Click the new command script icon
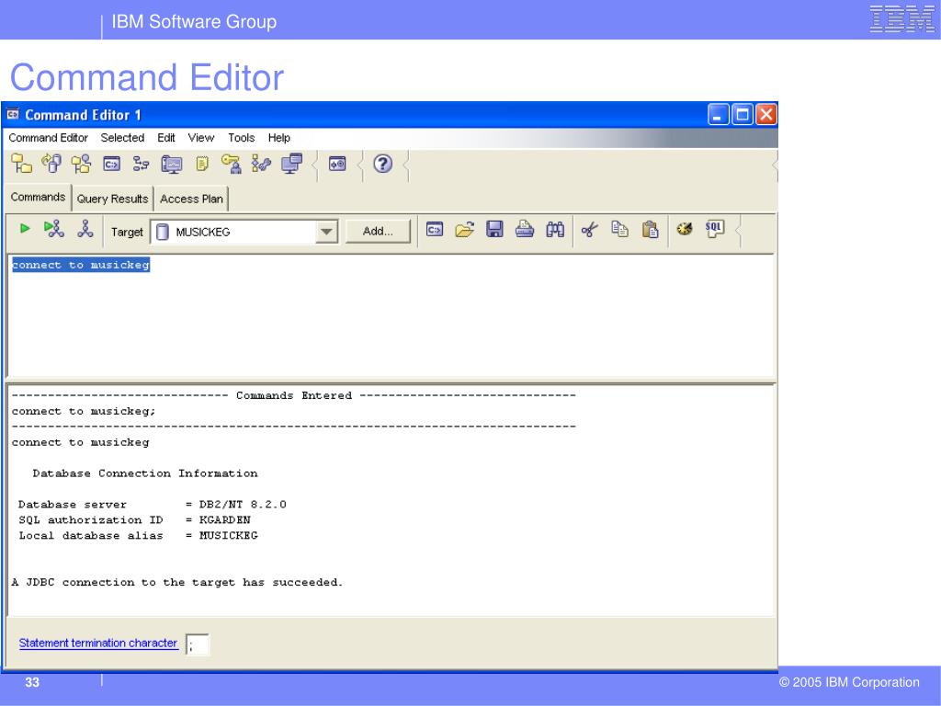 click(x=435, y=229)
